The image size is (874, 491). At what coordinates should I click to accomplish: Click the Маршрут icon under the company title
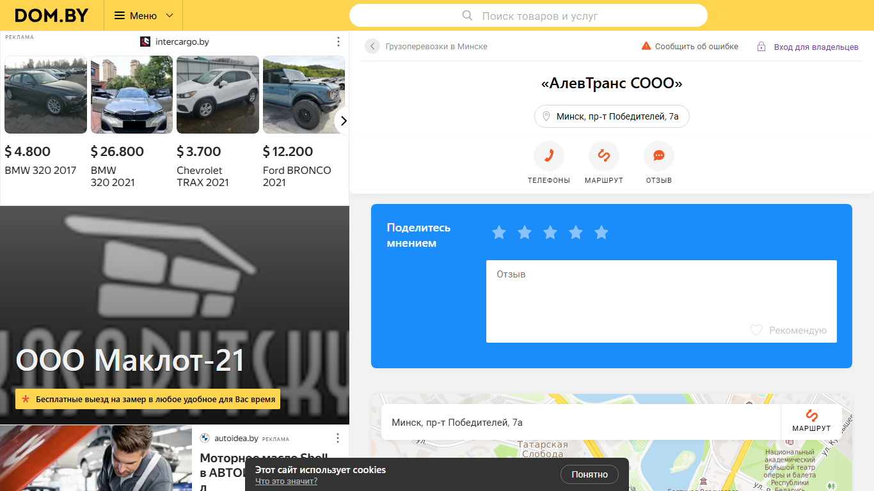click(x=604, y=155)
